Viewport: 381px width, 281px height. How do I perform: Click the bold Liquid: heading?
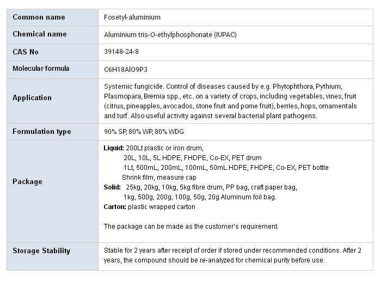[x=114, y=148]
